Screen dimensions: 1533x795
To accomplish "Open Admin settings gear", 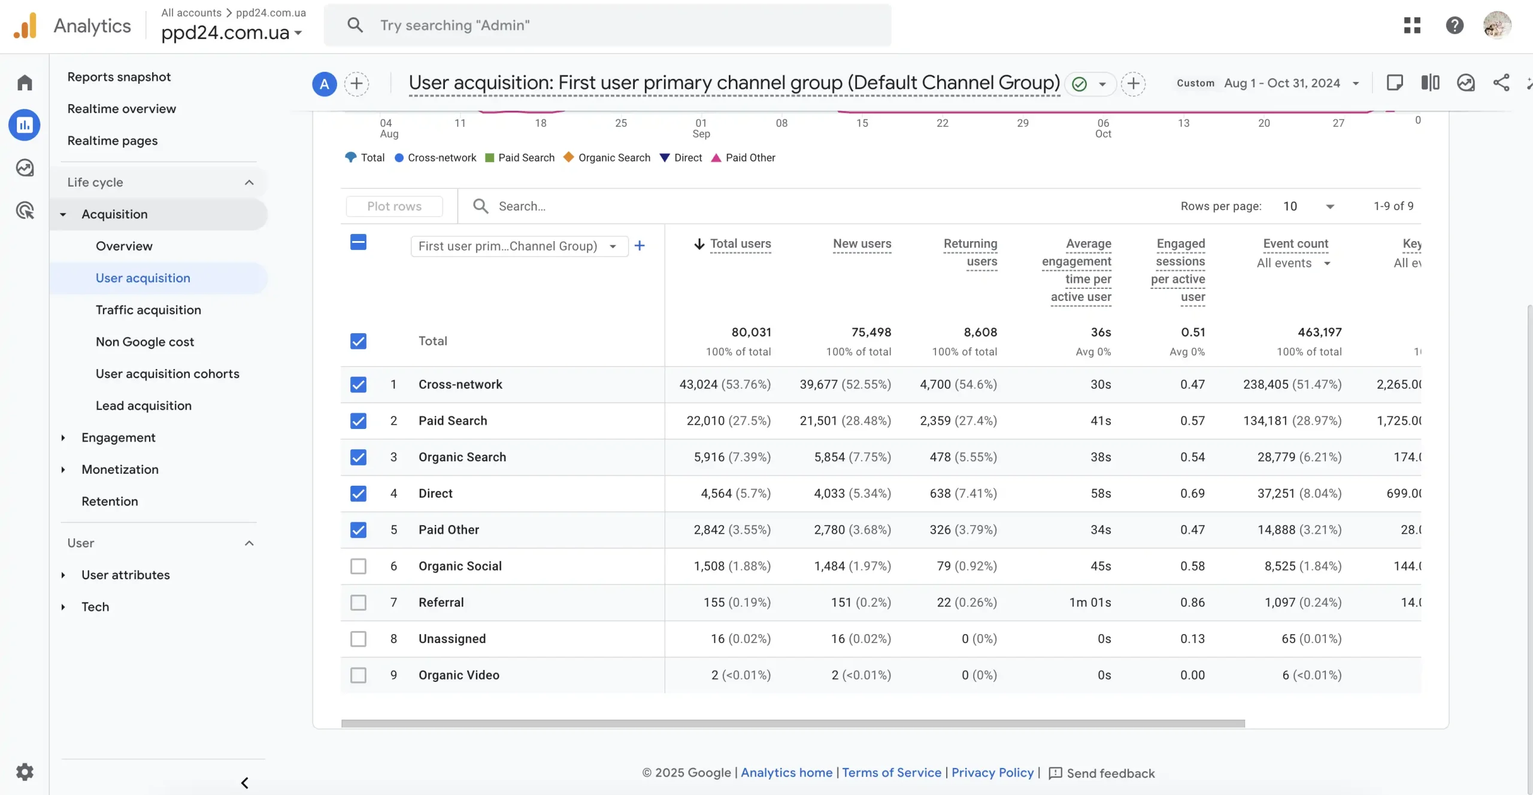I will 25,772.
